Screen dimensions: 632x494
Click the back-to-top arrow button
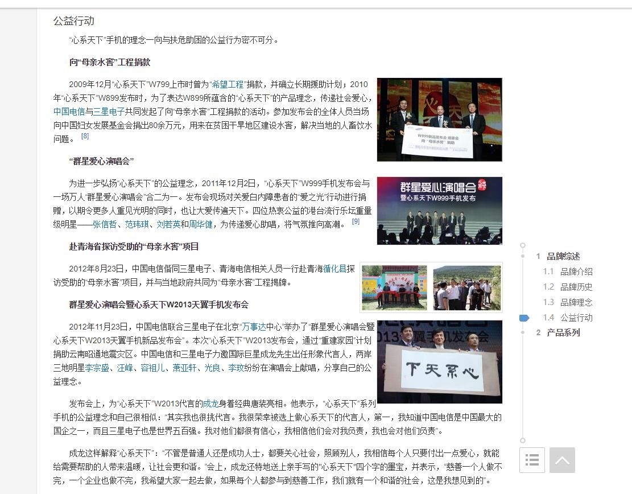[562, 460]
